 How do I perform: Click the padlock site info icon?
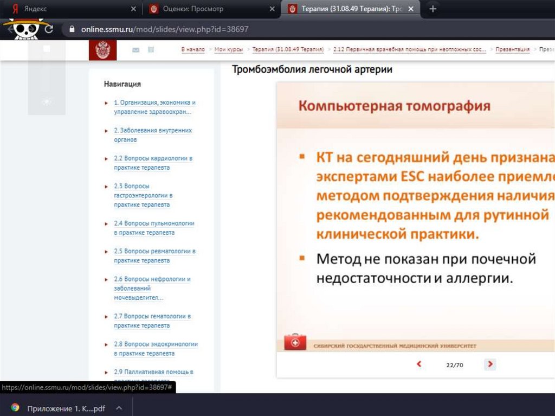click(x=71, y=29)
